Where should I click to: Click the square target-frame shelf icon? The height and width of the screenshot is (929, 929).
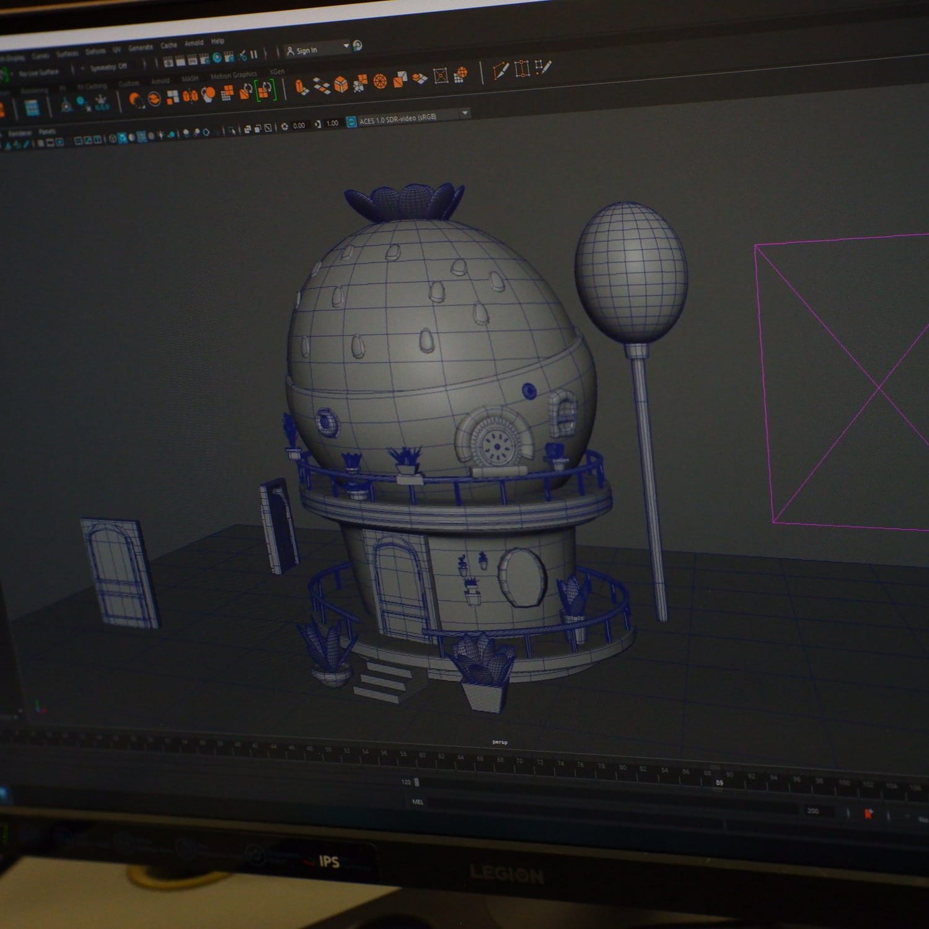click(x=441, y=76)
